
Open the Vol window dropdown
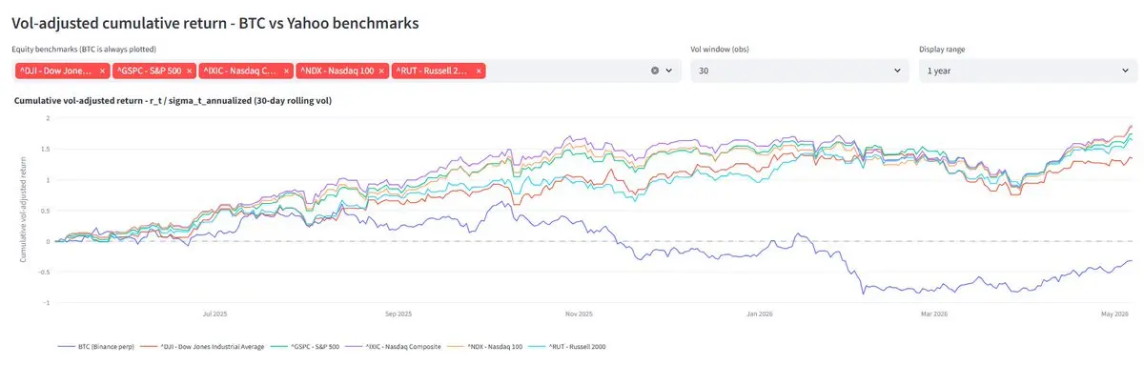tap(800, 71)
